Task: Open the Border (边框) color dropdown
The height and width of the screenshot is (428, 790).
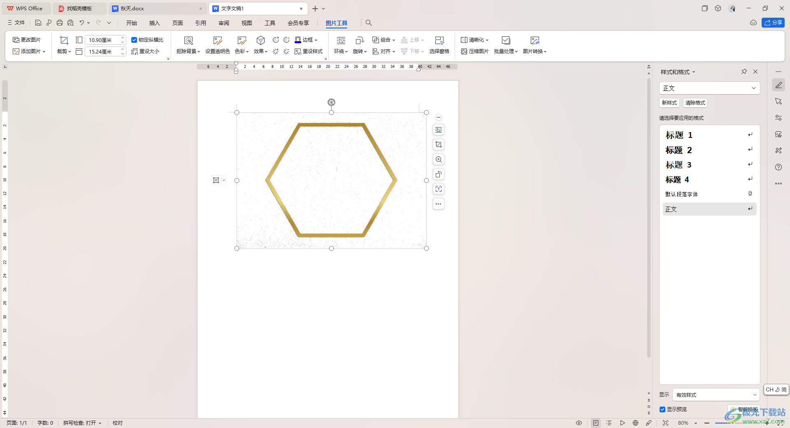Action: (306, 40)
